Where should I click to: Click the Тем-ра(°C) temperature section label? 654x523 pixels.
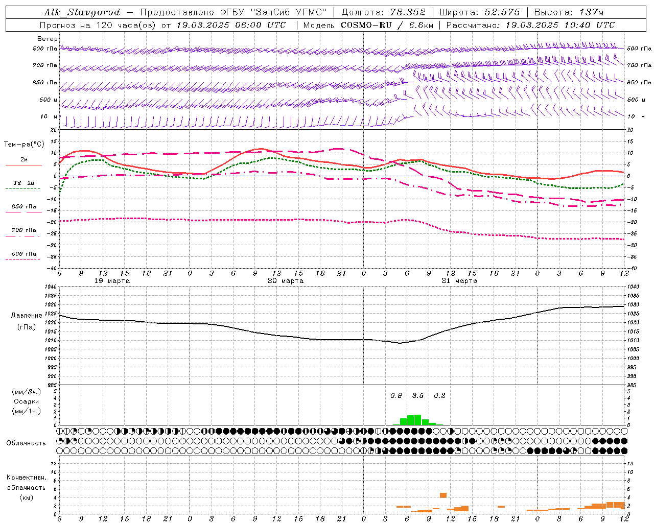pyautogui.click(x=24, y=145)
